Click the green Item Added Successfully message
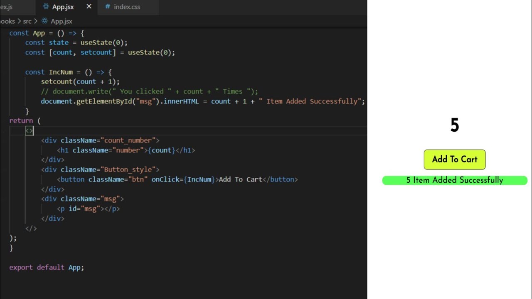 (455, 180)
